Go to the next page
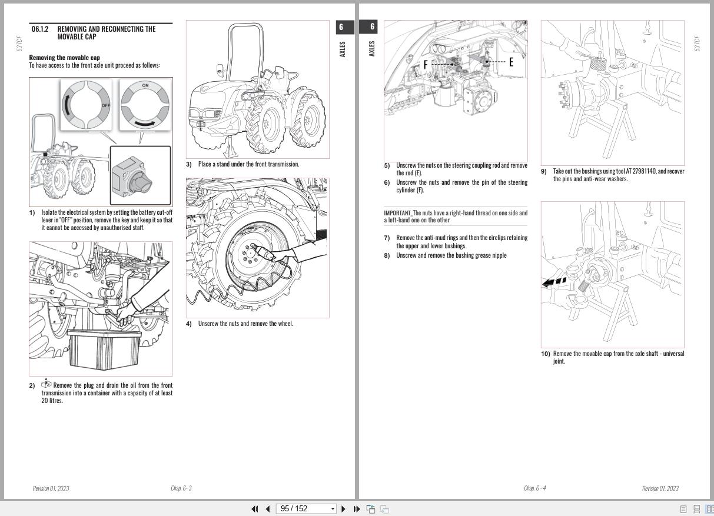Screen dimensions: 714x516 pyautogui.click(x=344, y=509)
